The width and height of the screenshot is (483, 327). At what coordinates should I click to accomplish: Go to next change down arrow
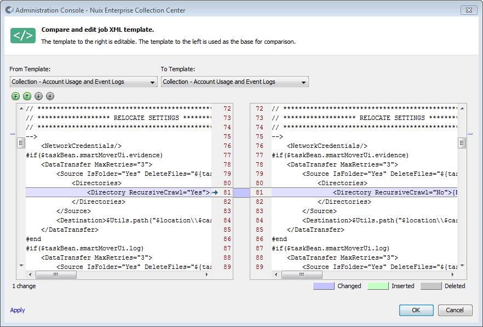(38, 96)
